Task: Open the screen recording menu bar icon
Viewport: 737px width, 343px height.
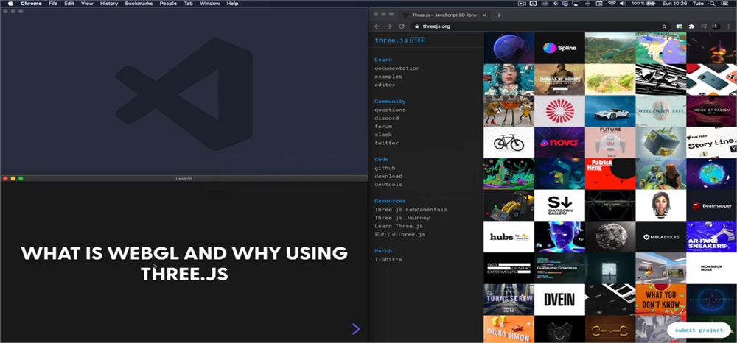Action: (x=522, y=3)
